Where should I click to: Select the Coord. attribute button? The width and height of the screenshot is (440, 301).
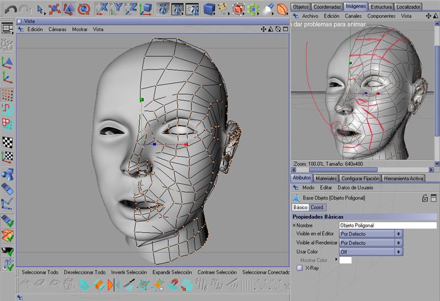[x=317, y=207]
